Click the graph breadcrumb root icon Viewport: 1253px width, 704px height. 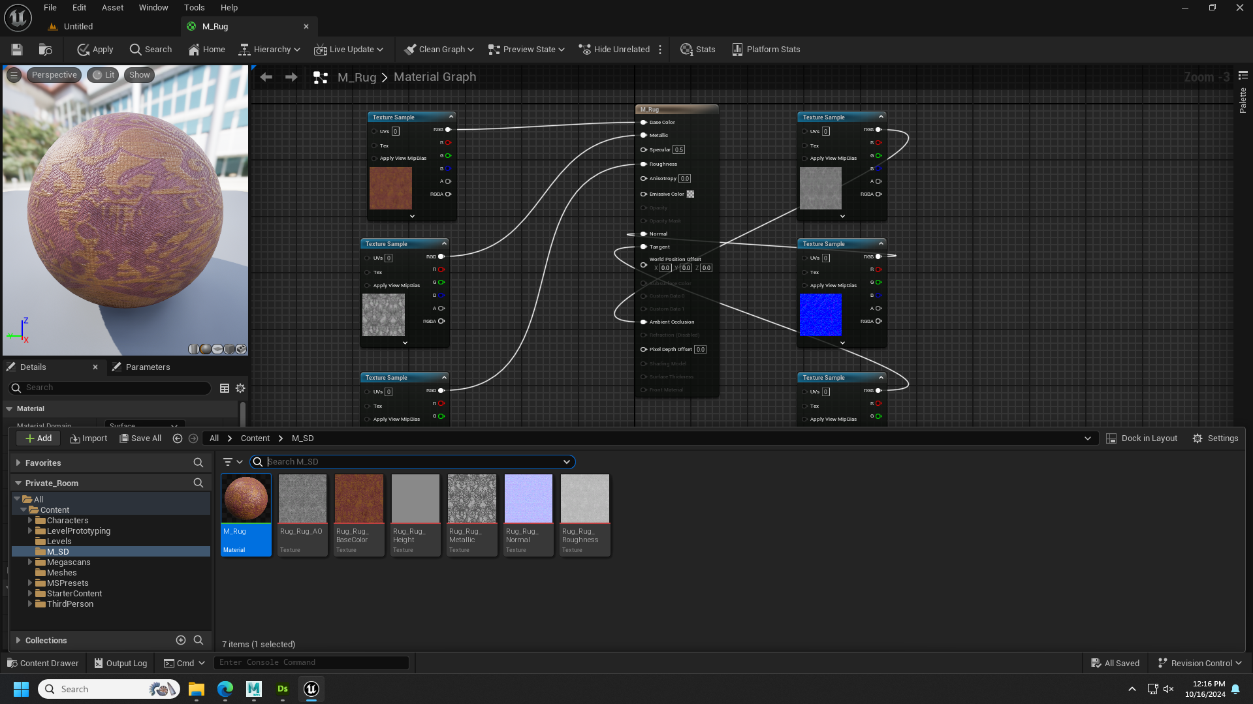tap(321, 78)
